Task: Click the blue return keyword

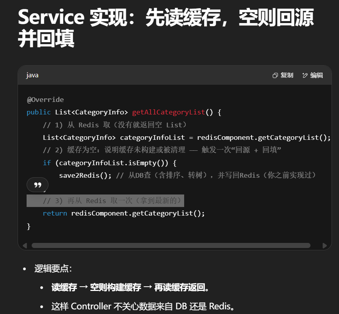Action: pyautogui.click(x=55, y=213)
